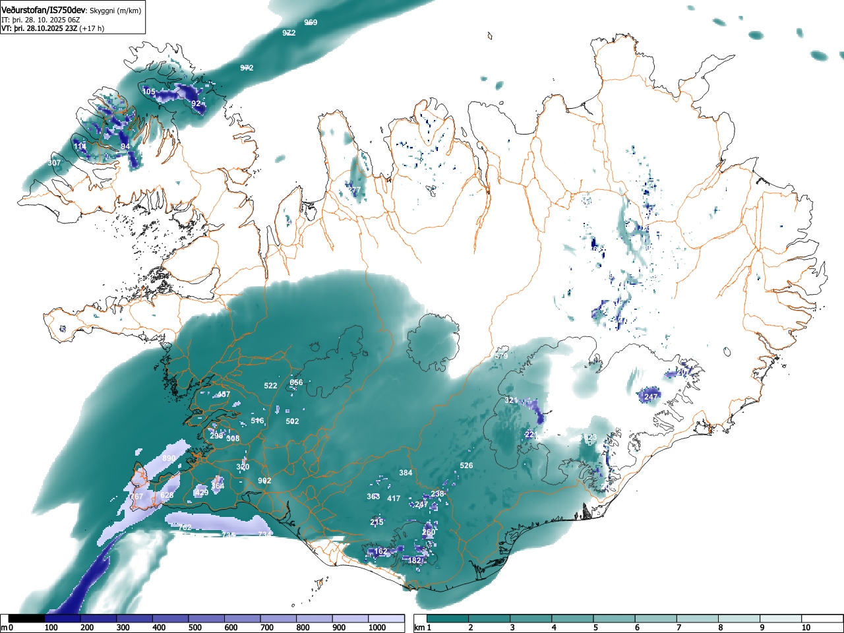Click the map value 579
Screen dimensions: 844x633
tap(501, 356)
